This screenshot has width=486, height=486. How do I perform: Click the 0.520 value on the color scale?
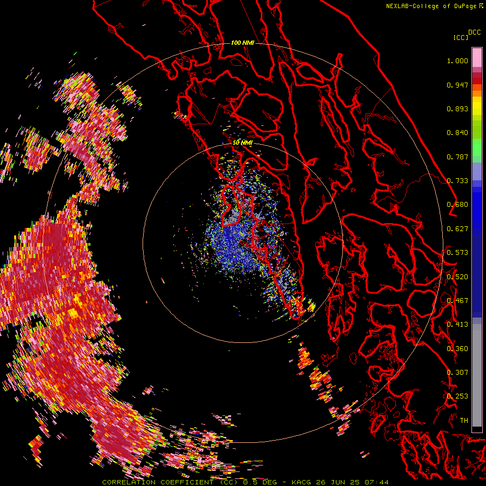[x=457, y=277]
